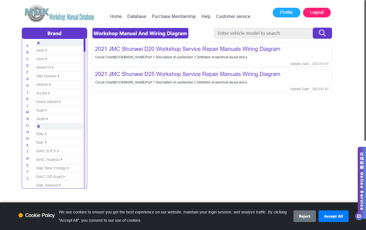Click the Profile button
366x230 pixels.
tap(287, 12)
